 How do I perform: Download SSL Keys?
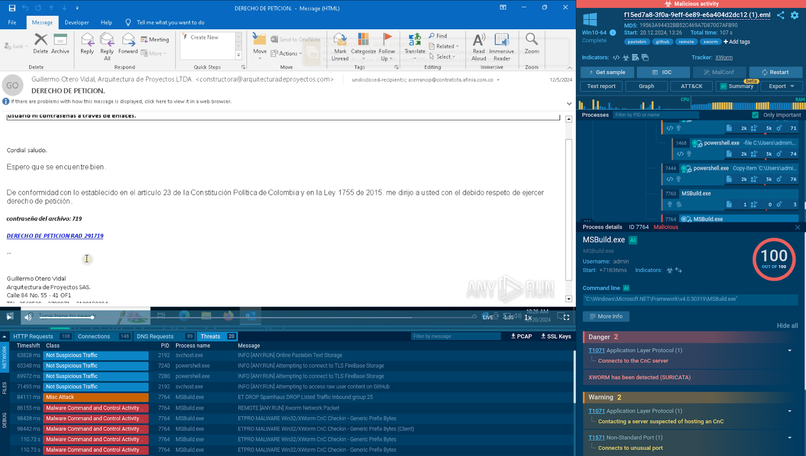point(556,337)
